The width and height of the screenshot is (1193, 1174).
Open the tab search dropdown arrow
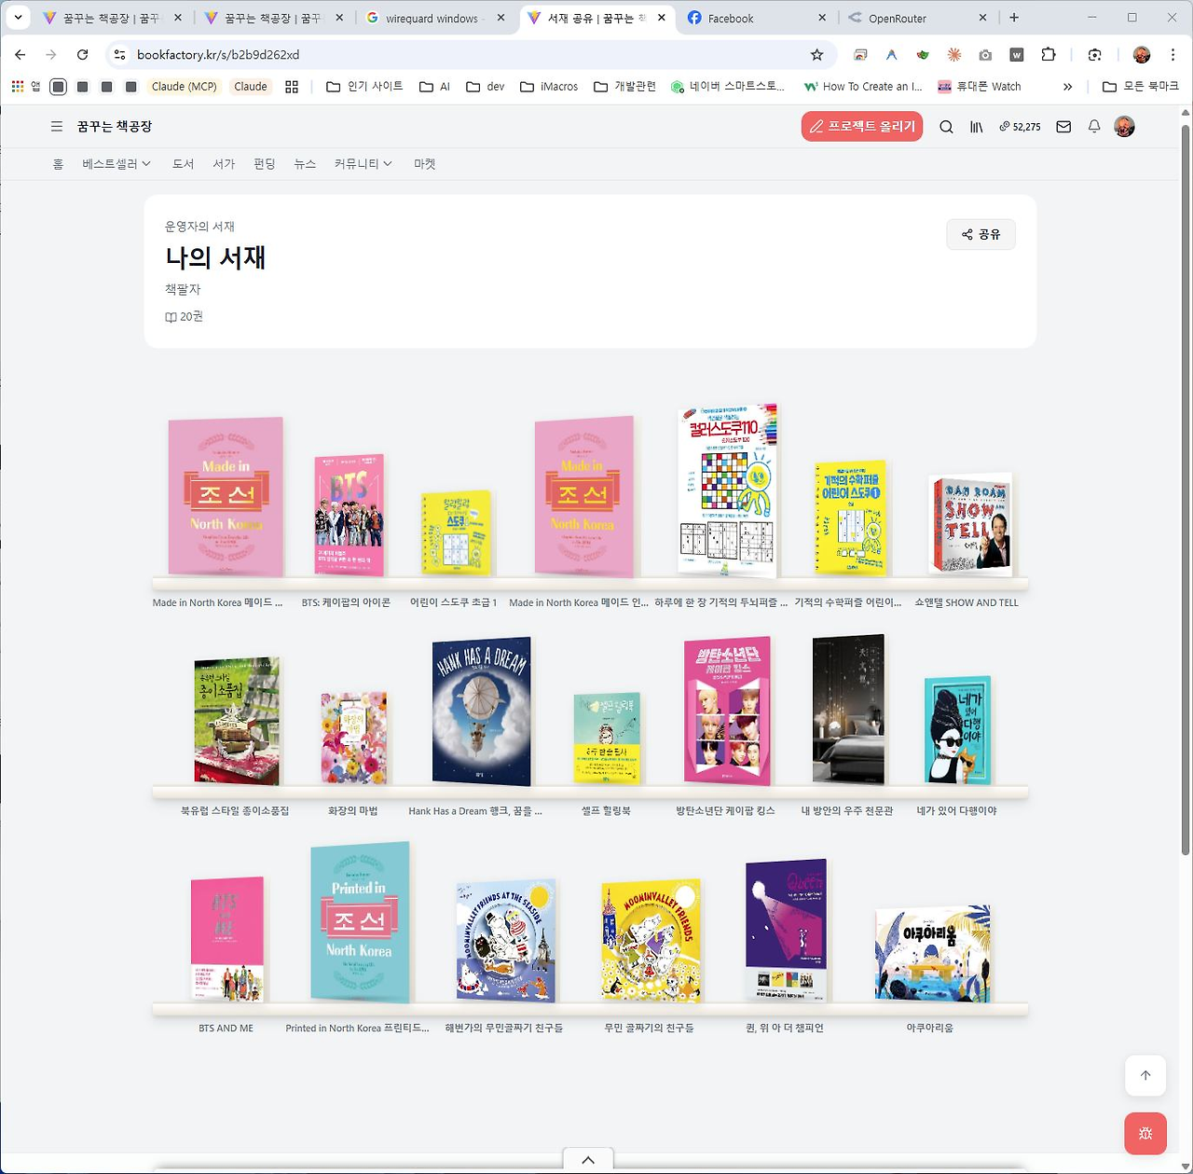click(18, 18)
